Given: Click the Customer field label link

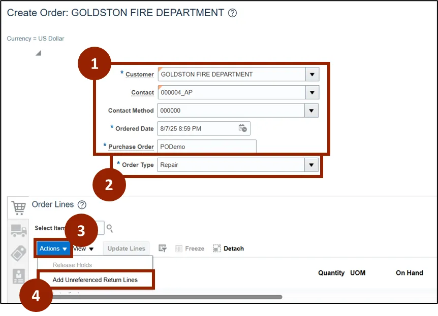Looking at the screenshot, I should 140,75.
